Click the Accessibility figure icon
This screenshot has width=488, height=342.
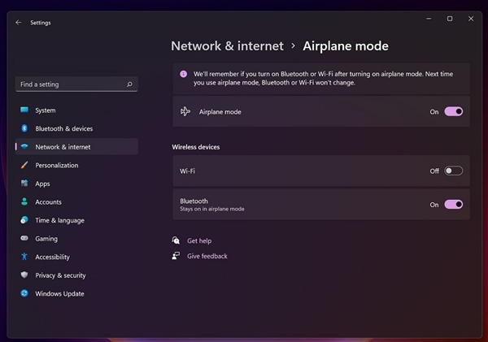pos(24,257)
